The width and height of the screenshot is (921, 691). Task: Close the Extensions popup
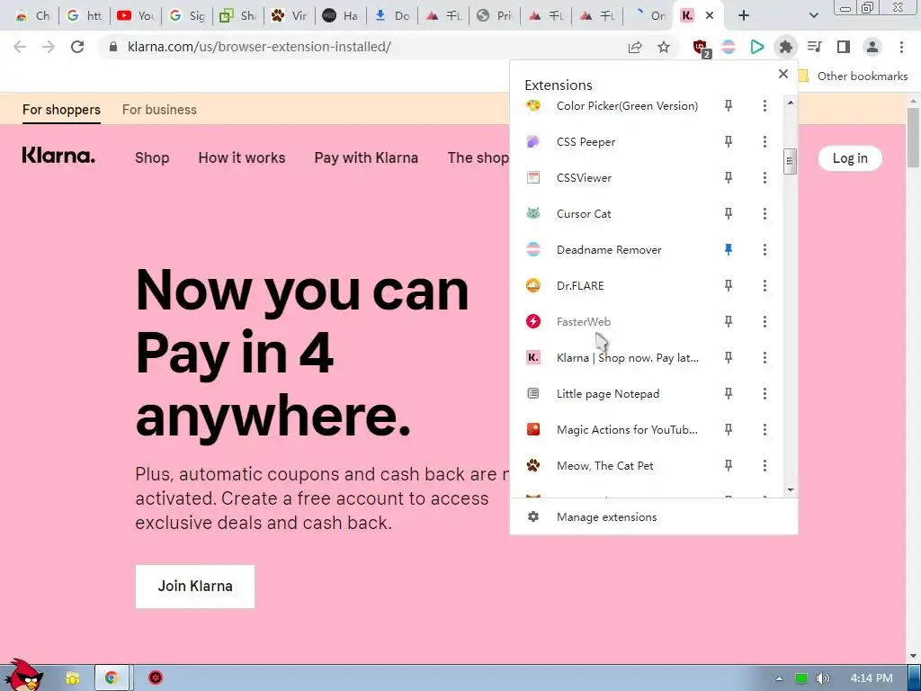tap(783, 74)
